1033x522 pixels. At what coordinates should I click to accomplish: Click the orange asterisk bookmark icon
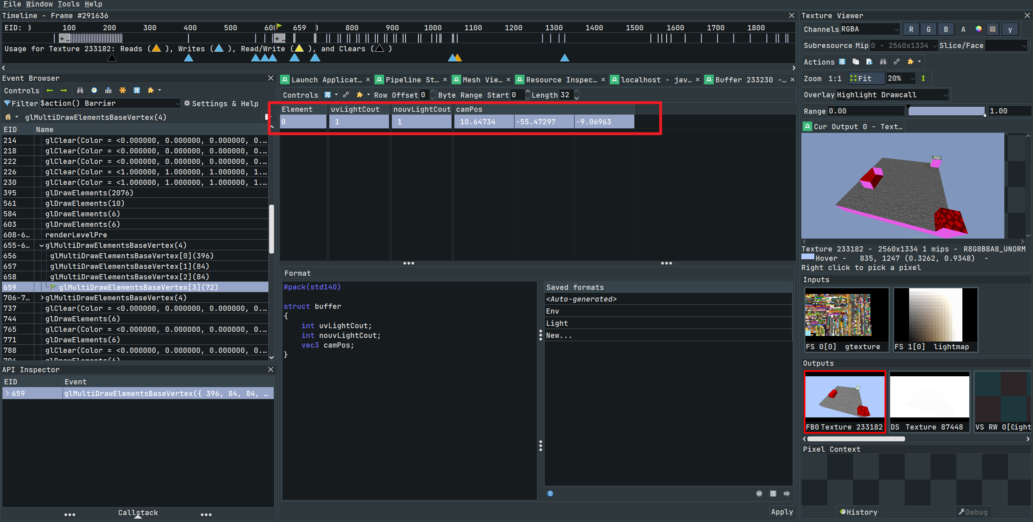[x=123, y=90]
